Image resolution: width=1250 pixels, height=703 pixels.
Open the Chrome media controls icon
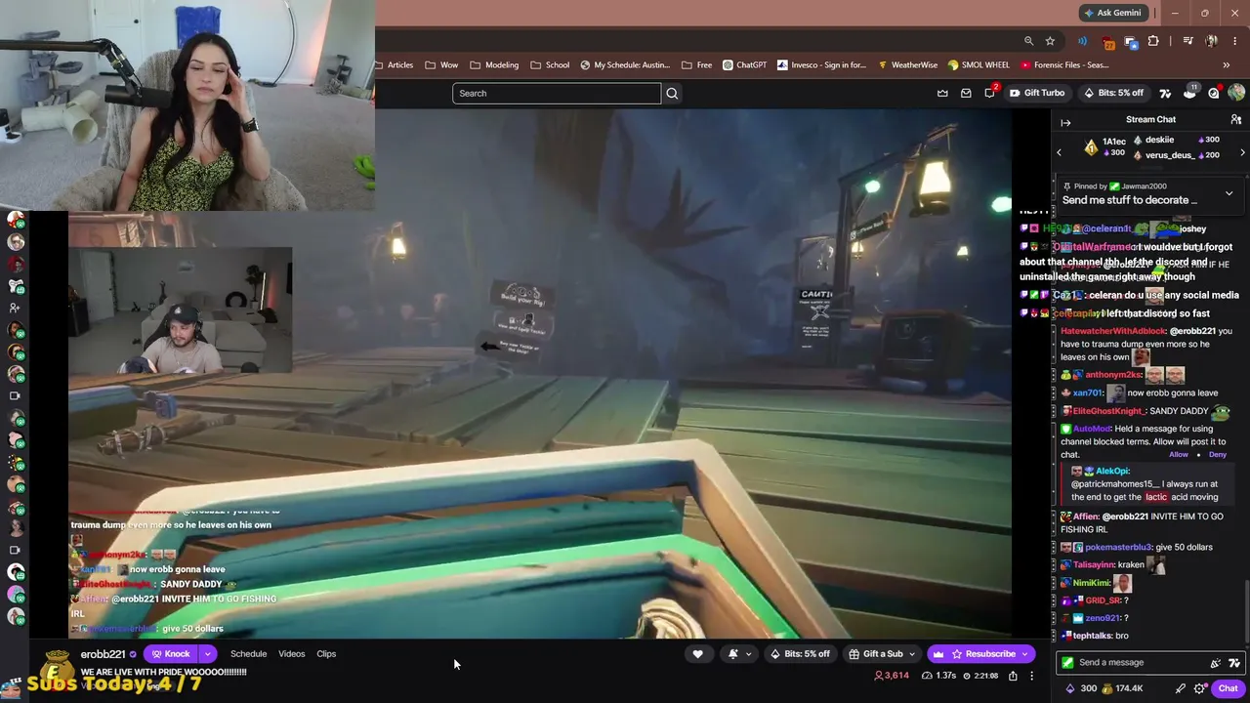coord(1187,41)
